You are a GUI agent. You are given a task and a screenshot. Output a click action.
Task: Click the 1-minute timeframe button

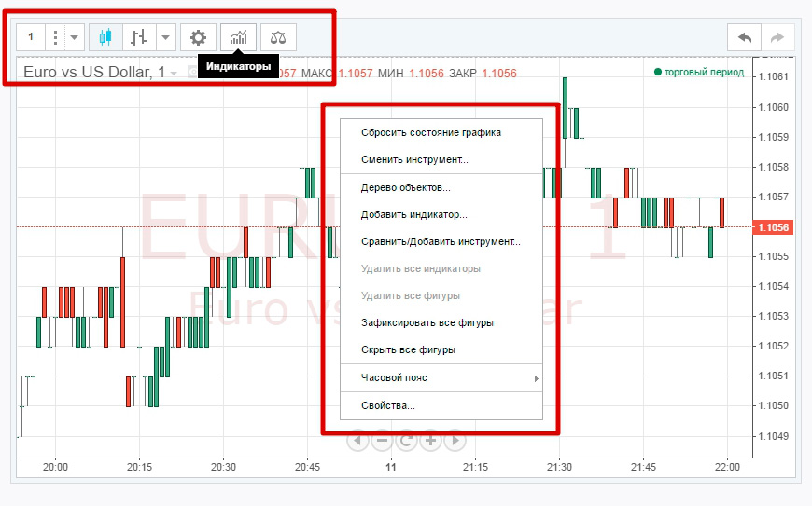point(31,37)
